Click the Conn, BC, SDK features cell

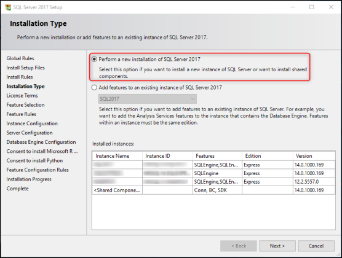(x=218, y=190)
